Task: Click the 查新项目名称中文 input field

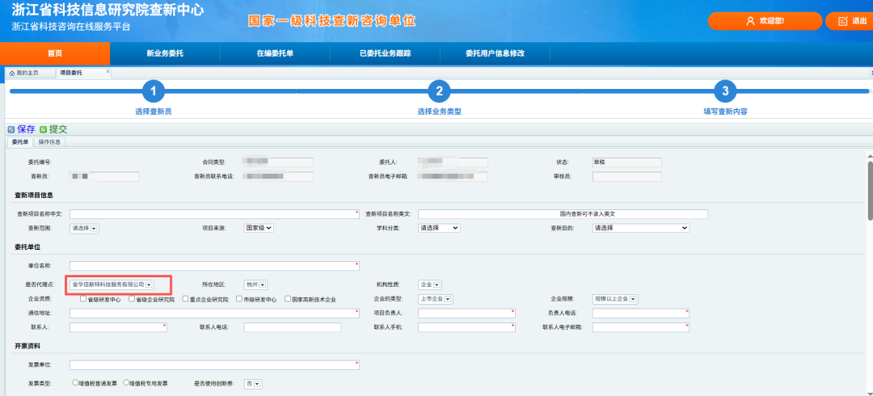Action: tap(214, 214)
